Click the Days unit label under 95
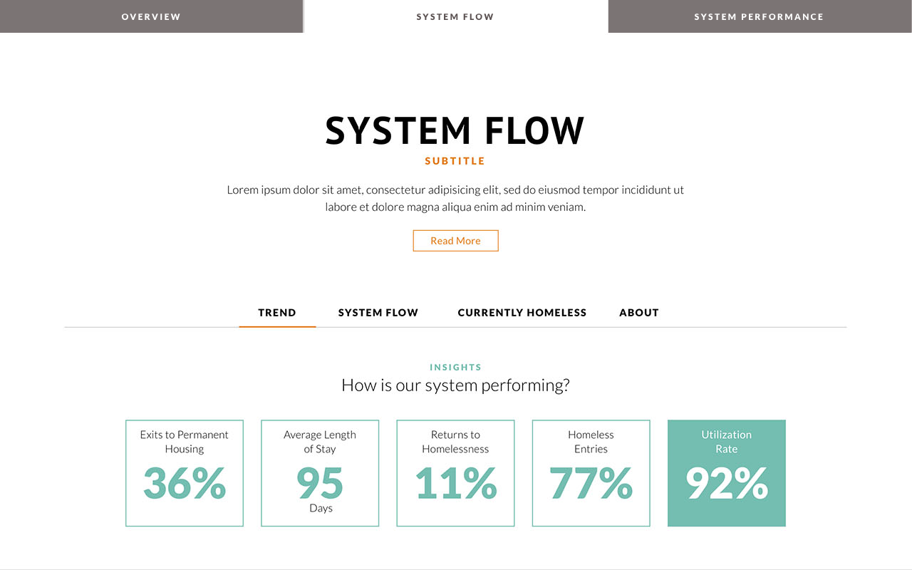Viewport: 912px width, 570px height. [321, 508]
